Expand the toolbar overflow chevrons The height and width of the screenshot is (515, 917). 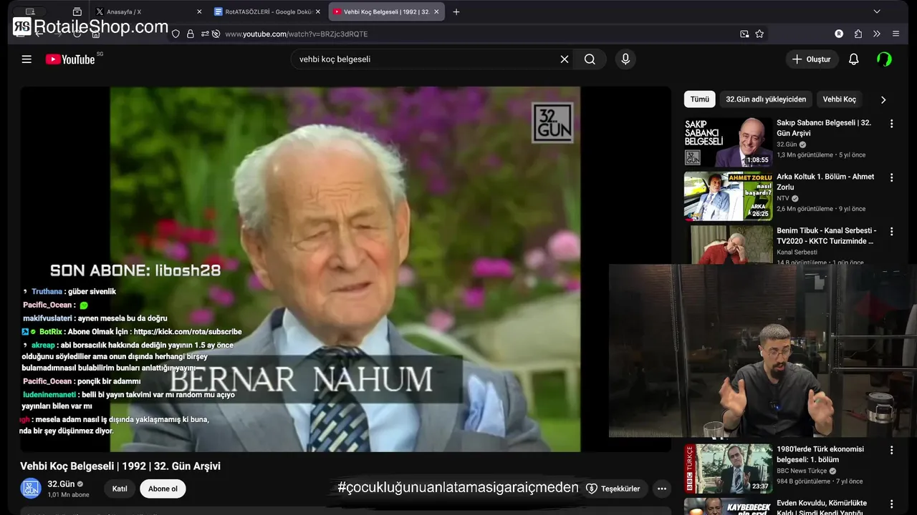pyautogui.click(x=877, y=34)
